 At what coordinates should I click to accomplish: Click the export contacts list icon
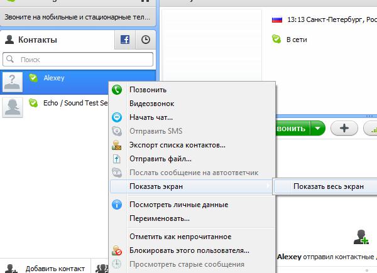[117, 145]
